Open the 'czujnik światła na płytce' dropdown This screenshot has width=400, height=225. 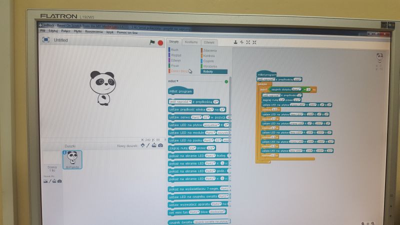click(211, 221)
